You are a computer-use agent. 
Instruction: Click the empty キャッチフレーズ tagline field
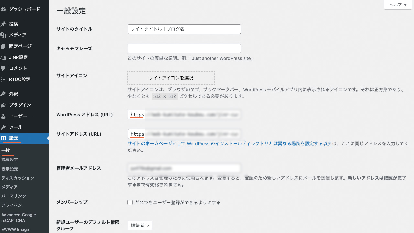184,49
